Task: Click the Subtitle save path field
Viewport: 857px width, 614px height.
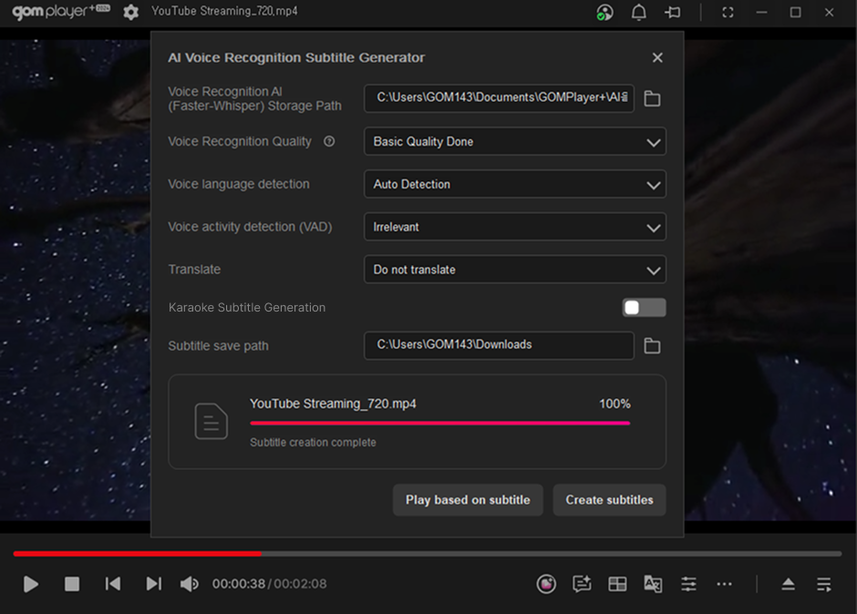Action: point(499,345)
